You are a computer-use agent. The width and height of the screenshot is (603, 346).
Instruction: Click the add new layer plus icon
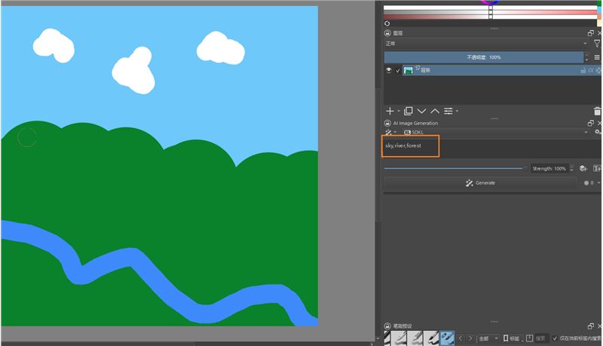[390, 111]
